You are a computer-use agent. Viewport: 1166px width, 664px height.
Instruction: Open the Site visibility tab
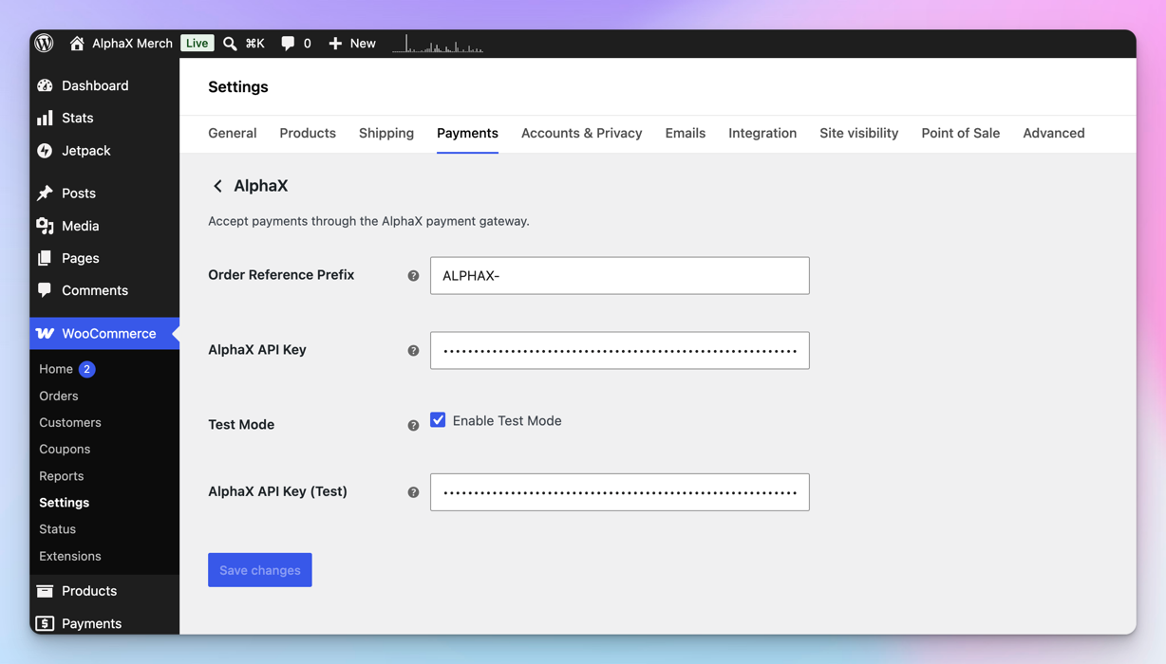point(859,133)
